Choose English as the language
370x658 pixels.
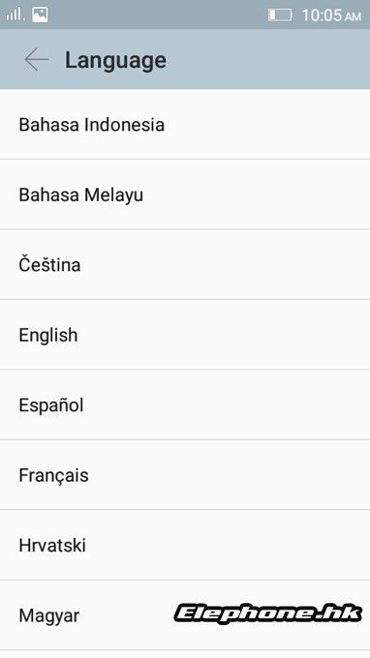pyautogui.click(x=185, y=335)
